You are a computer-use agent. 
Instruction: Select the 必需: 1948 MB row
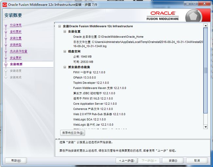click(x=82, y=56)
